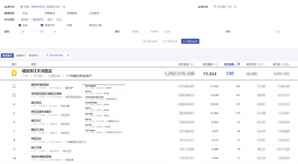Select the 商业 property type option
The image size is (298, 164).
click(x=50, y=20)
